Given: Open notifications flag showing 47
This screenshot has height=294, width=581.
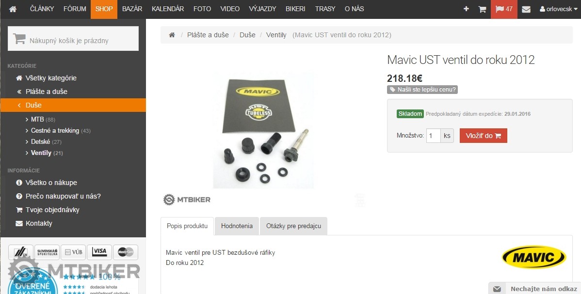Looking at the screenshot, I should (x=504, y=9).
